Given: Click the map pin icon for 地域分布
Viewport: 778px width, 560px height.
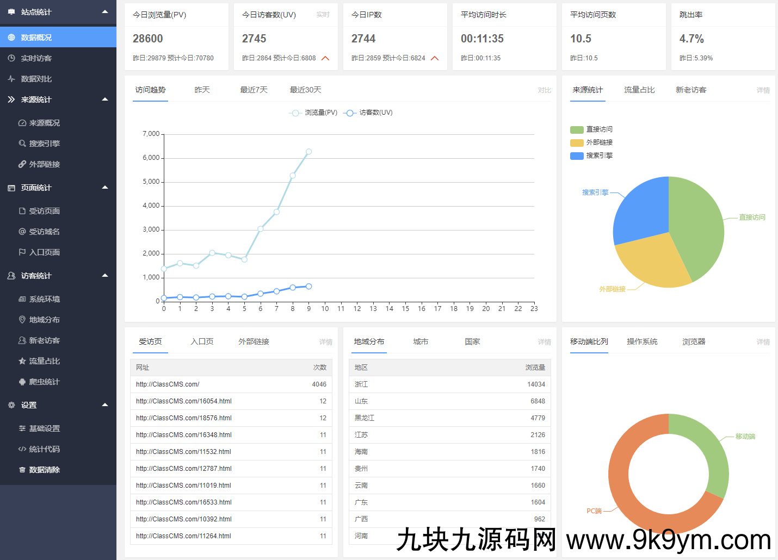Looking at the screenshot, I should click(x=22, y=320).
